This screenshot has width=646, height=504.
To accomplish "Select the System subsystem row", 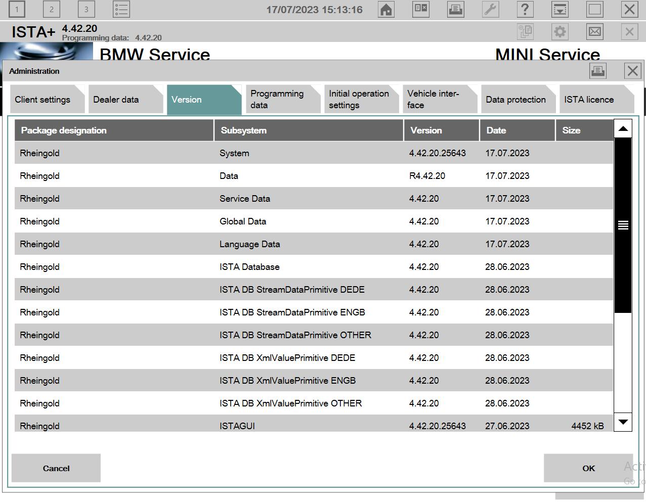I will [314, 153].
